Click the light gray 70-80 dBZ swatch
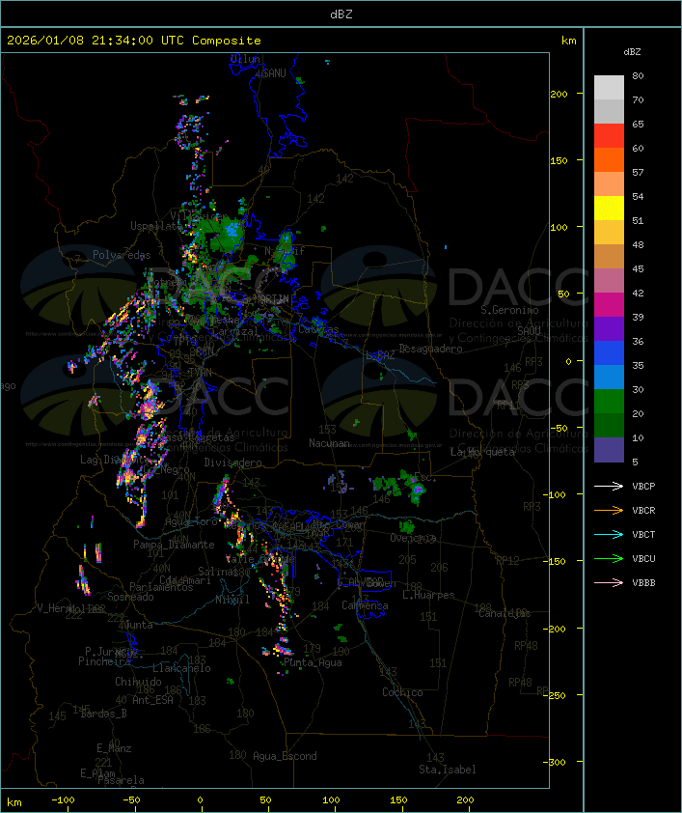 click(609, 88)
